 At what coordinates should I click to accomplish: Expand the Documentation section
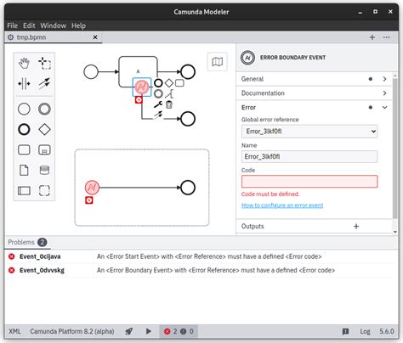pyautogui.click(x=314, y=93)
